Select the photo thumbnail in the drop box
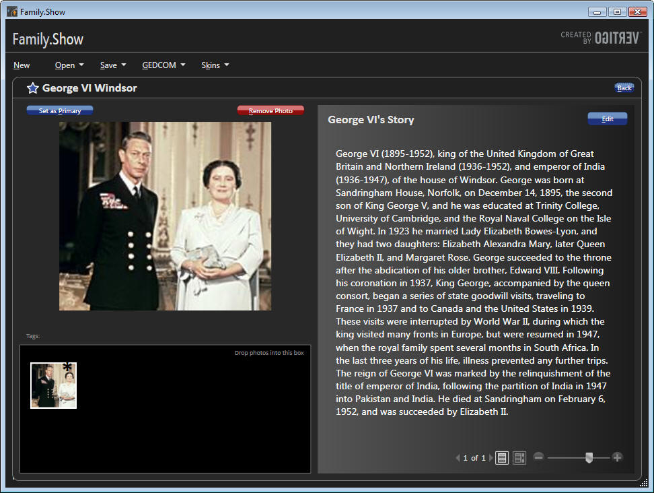 tap(53, 385)
